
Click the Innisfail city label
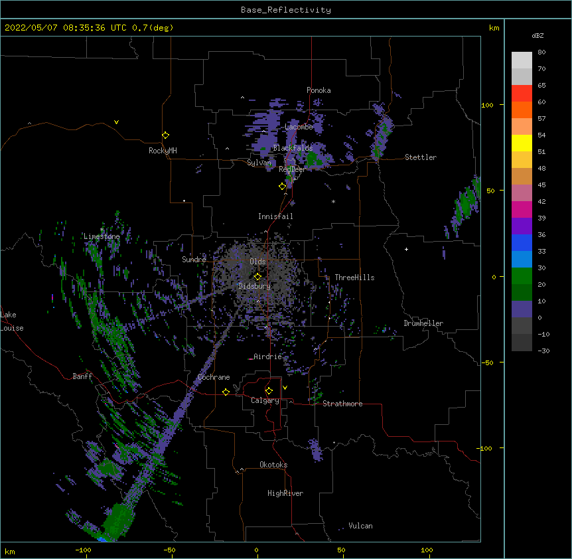(275, 216)
